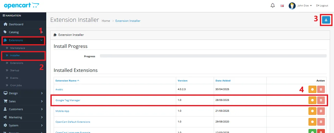Screen dimensions: 334x133
Task: Click the language flag icon
Action: [282, 6]
